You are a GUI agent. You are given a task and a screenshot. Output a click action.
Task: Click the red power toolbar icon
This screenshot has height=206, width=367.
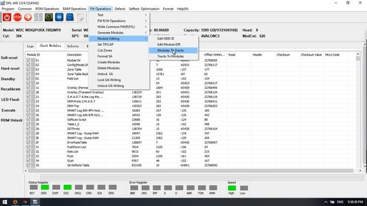tap(7, 17)
